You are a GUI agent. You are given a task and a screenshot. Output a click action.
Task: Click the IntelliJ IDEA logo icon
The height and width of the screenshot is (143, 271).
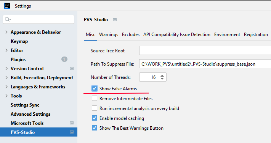(x=7, y=6)
